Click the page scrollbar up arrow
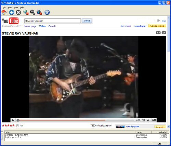The image size is (171, 146). click(169, 17)
